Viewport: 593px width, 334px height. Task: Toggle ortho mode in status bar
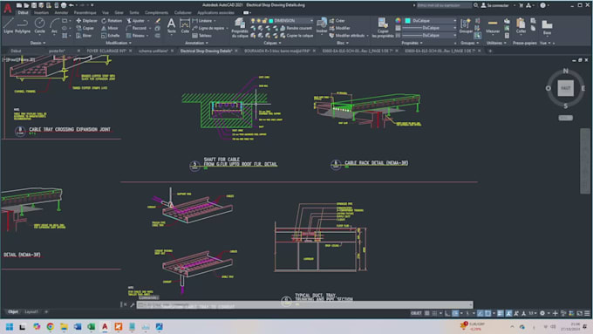click(x=447, y=313)
